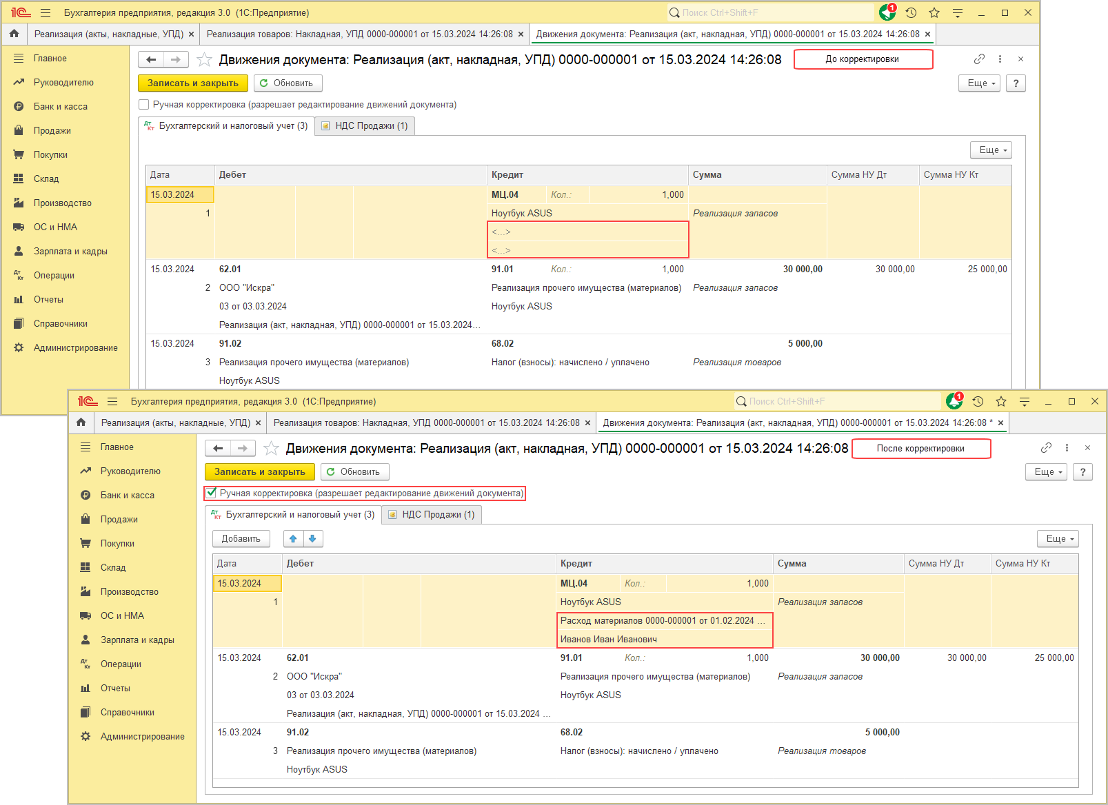Open Администрирование in bottom sidebar

(x=143, y=737)
